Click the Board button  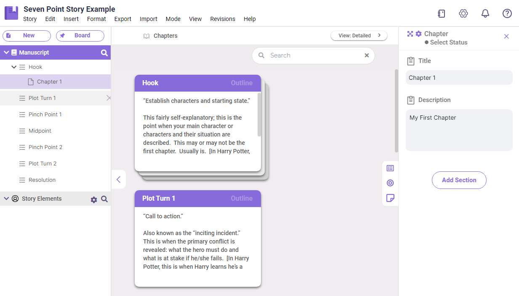click(x=80, y=36)
